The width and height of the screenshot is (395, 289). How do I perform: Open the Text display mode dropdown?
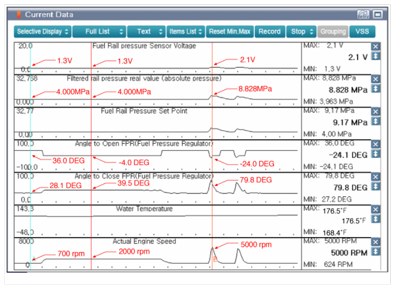146,32
